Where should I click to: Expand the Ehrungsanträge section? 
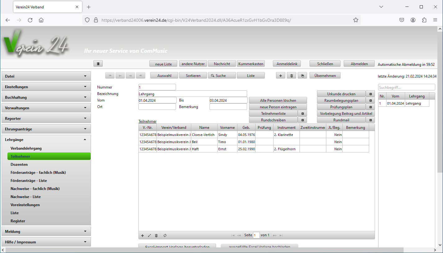pos(46,129)
